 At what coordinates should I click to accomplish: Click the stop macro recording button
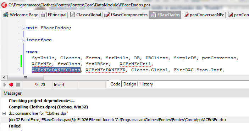(18, 84)
